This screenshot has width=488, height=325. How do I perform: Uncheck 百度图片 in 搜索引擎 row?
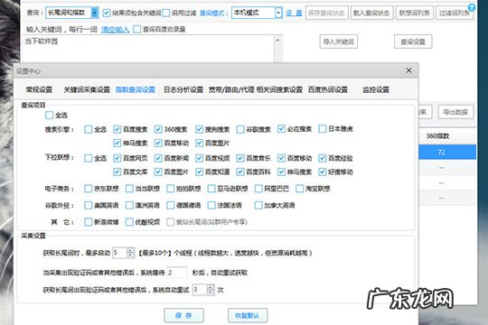coord(200,143)
